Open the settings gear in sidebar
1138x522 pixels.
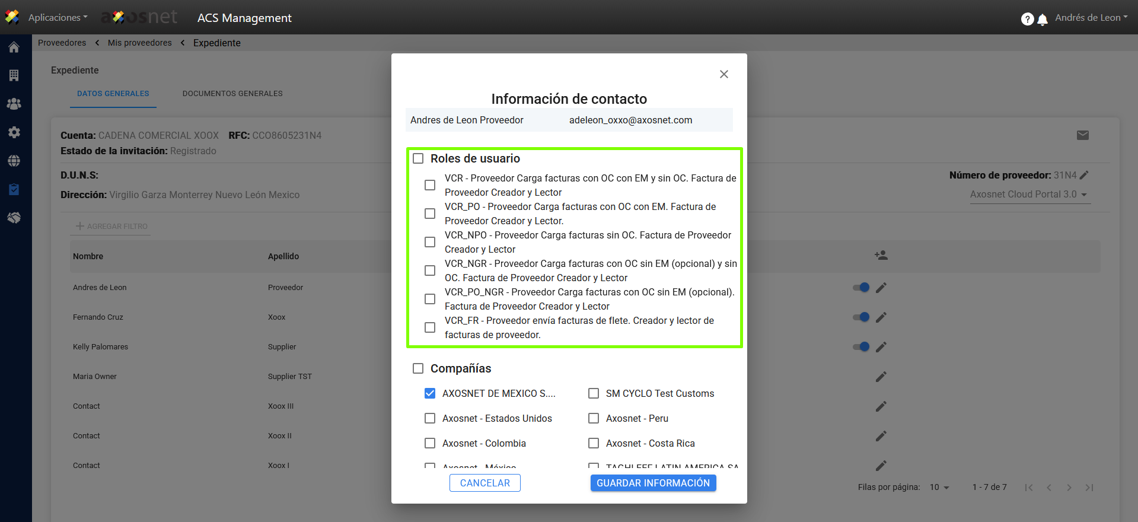click(14, 132)
